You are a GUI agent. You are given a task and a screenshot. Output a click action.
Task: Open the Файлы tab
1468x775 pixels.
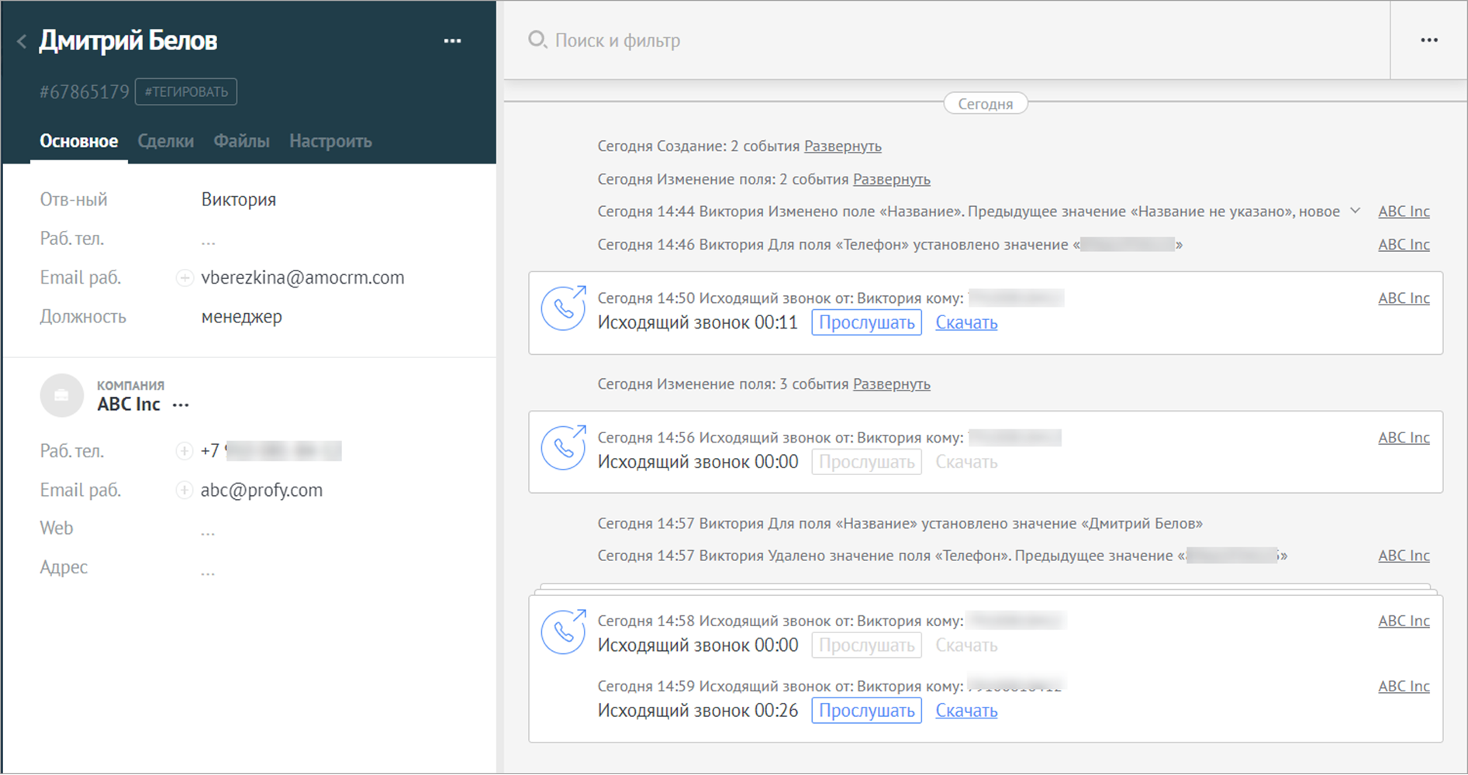pos(242,141)
